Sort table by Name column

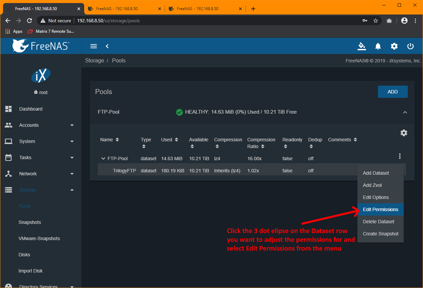coord(110,140)
